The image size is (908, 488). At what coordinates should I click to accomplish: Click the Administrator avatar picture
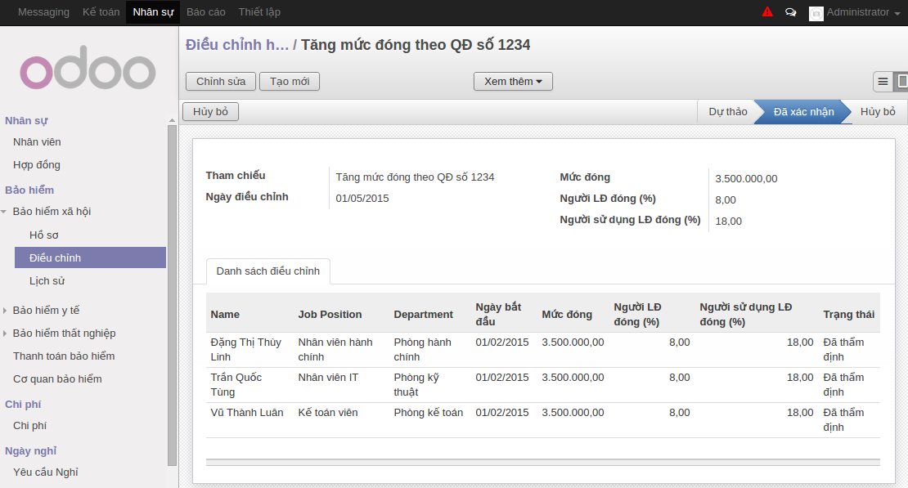(x=816, y=13)
